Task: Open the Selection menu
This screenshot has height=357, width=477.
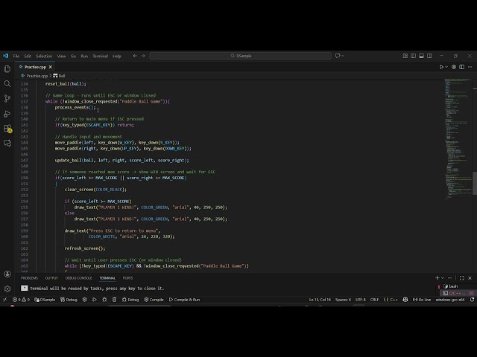Action: 44,56
